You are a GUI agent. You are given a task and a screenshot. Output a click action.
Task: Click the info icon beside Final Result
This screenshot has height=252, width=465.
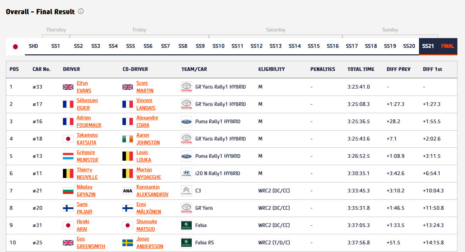[x=81, y=11]
